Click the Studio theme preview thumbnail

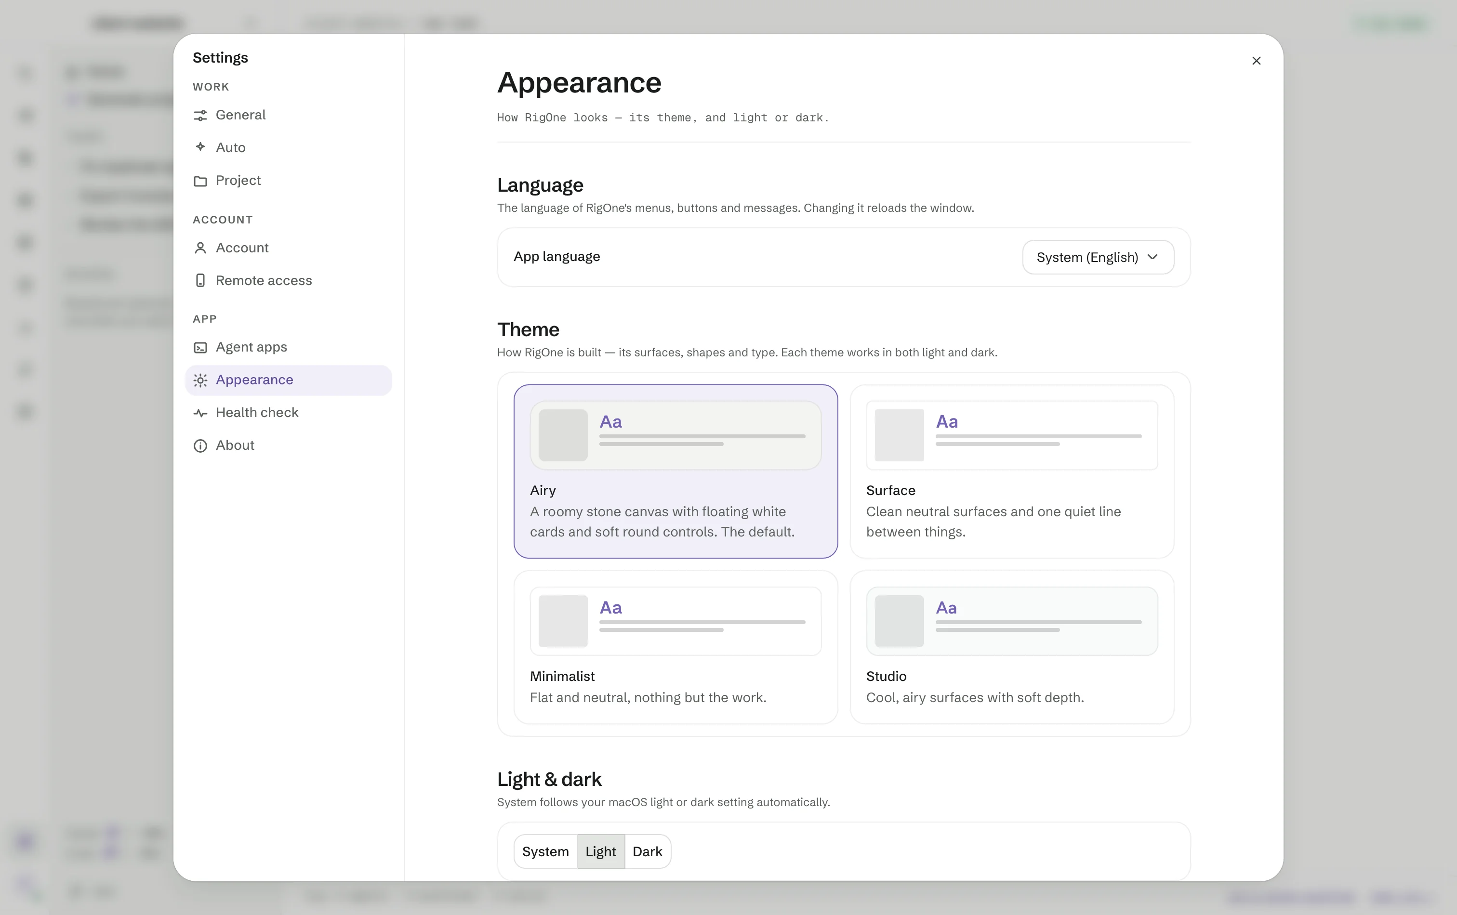[x=1012, y=621]
